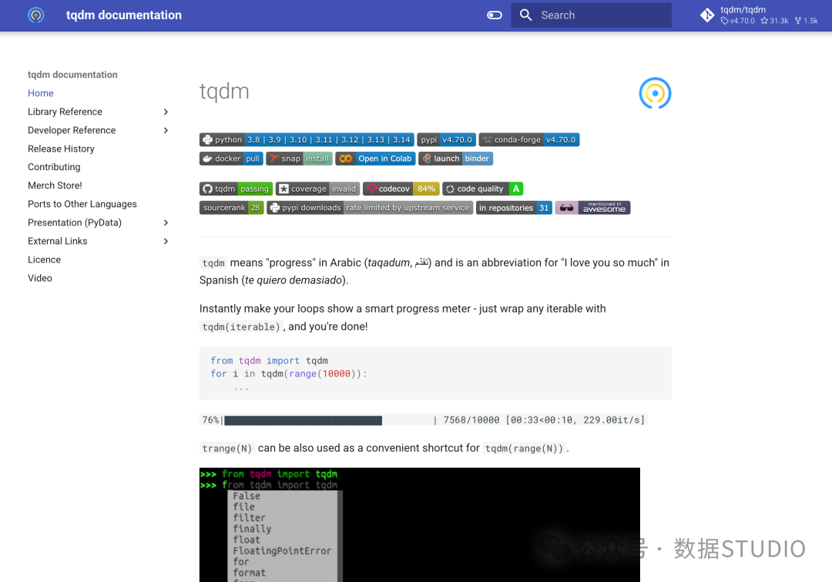Click the terminal demo animation image
Screen dimensions: 832x582
pyautogui.click(x=420, y=525)
